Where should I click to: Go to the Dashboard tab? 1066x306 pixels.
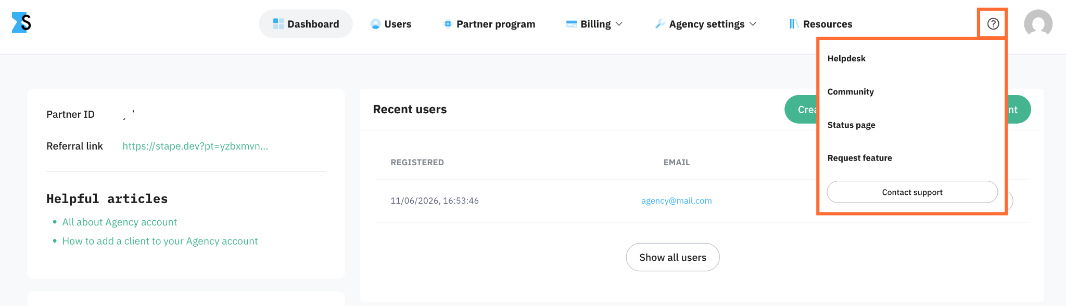pos(306,24)
